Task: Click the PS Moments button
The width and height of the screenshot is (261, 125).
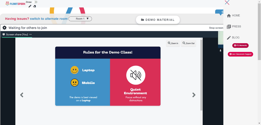Action: point(240,45)
